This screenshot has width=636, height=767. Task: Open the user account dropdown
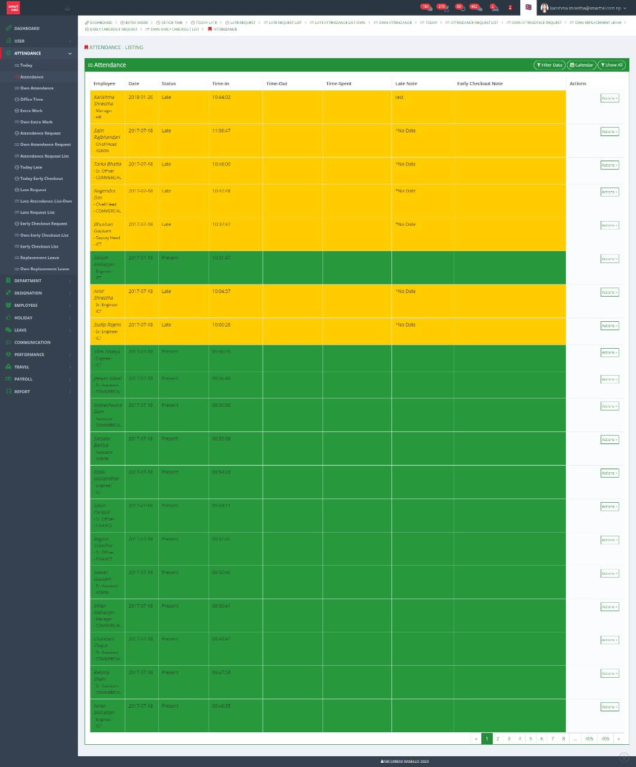[x=584, y=8]
